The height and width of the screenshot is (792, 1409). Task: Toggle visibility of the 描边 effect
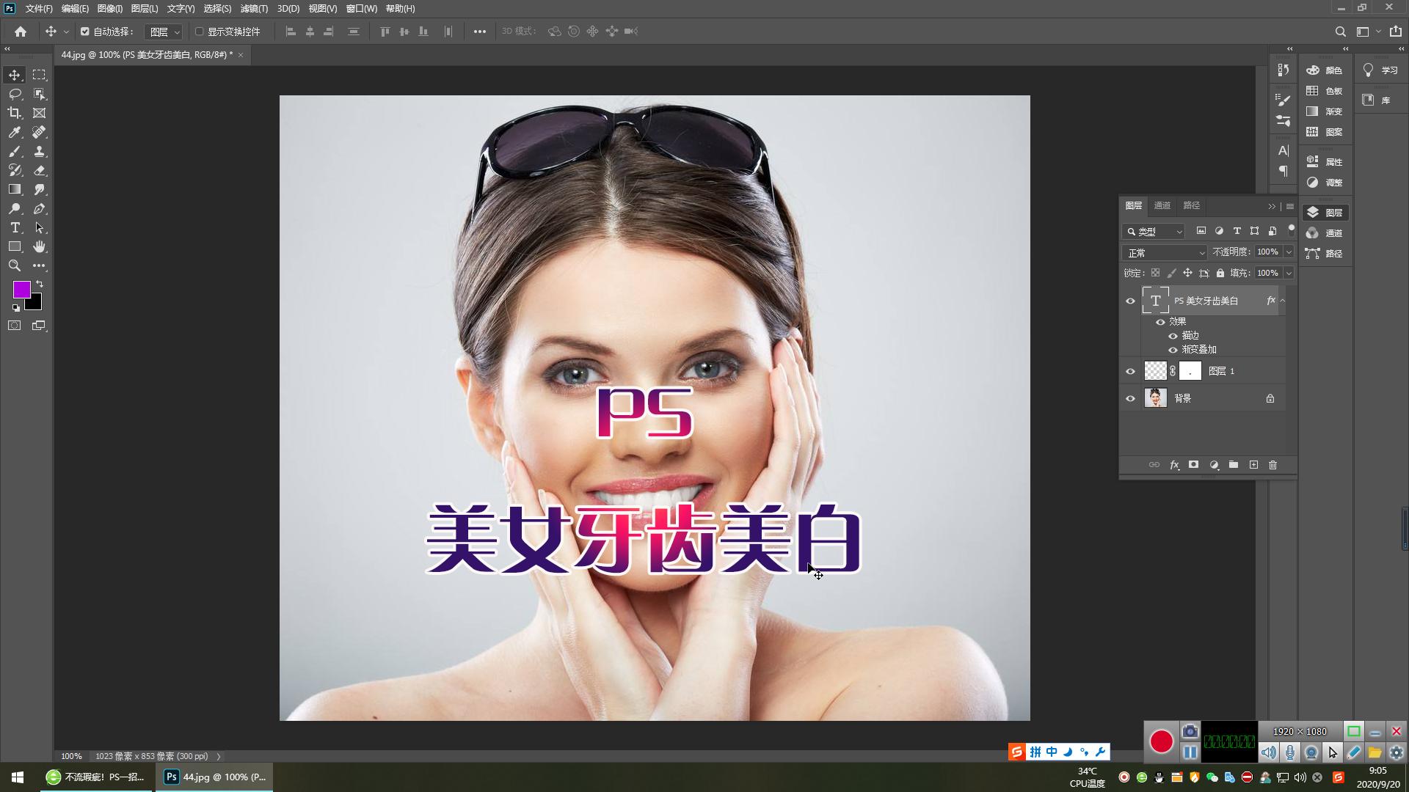click(1173, 335)
